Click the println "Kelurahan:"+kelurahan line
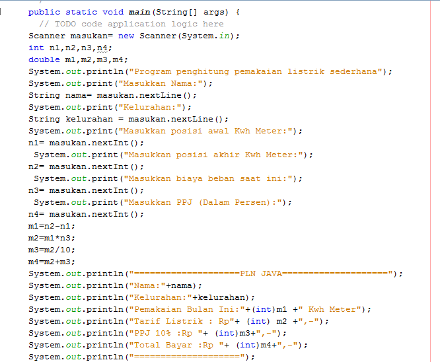Screen dimensions: 440x362 (x=141, y=297)
